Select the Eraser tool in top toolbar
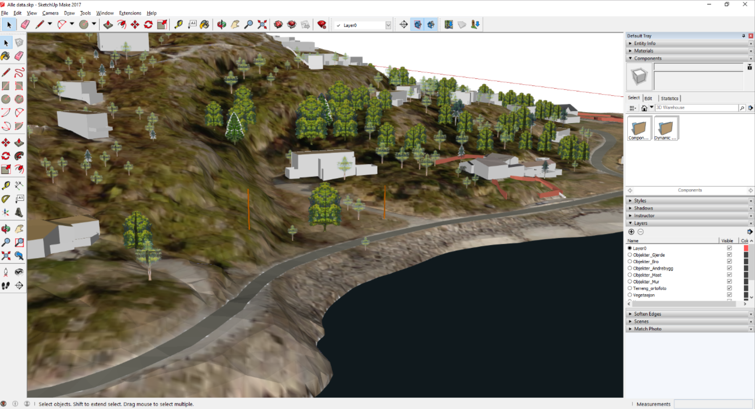The height and width of the screenshot is (409, 755). pos(25,25)
